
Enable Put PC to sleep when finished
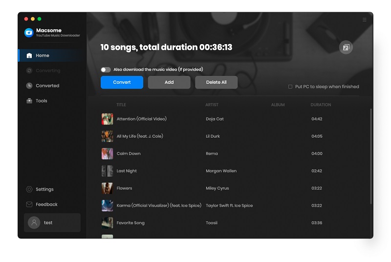coord(290,87)
